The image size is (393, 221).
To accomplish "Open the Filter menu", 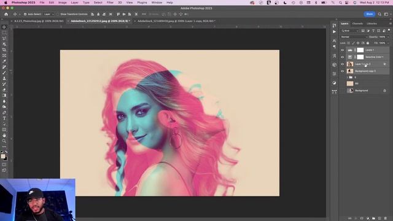I will (110, 2).
